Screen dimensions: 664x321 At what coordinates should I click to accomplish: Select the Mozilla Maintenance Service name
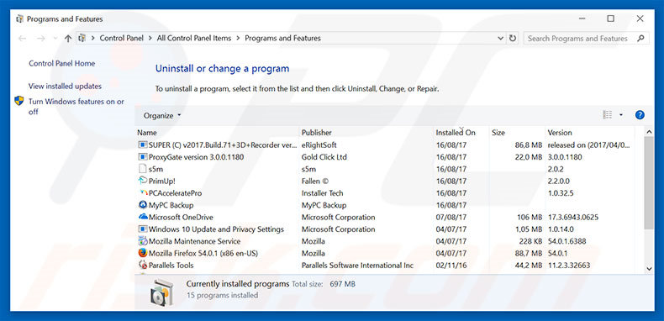click(194, 241)
